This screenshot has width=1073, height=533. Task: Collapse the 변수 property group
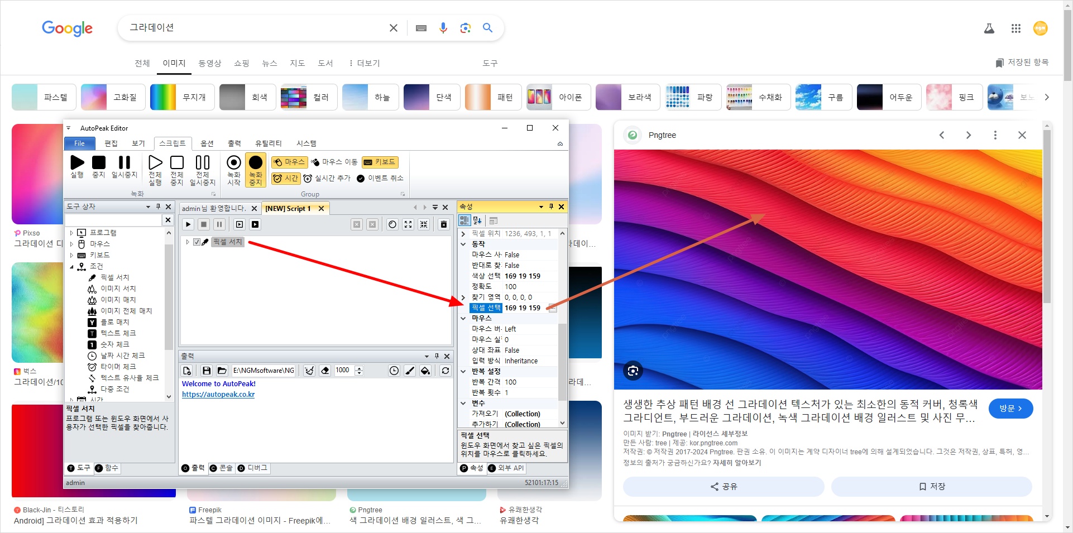point(463,403)
